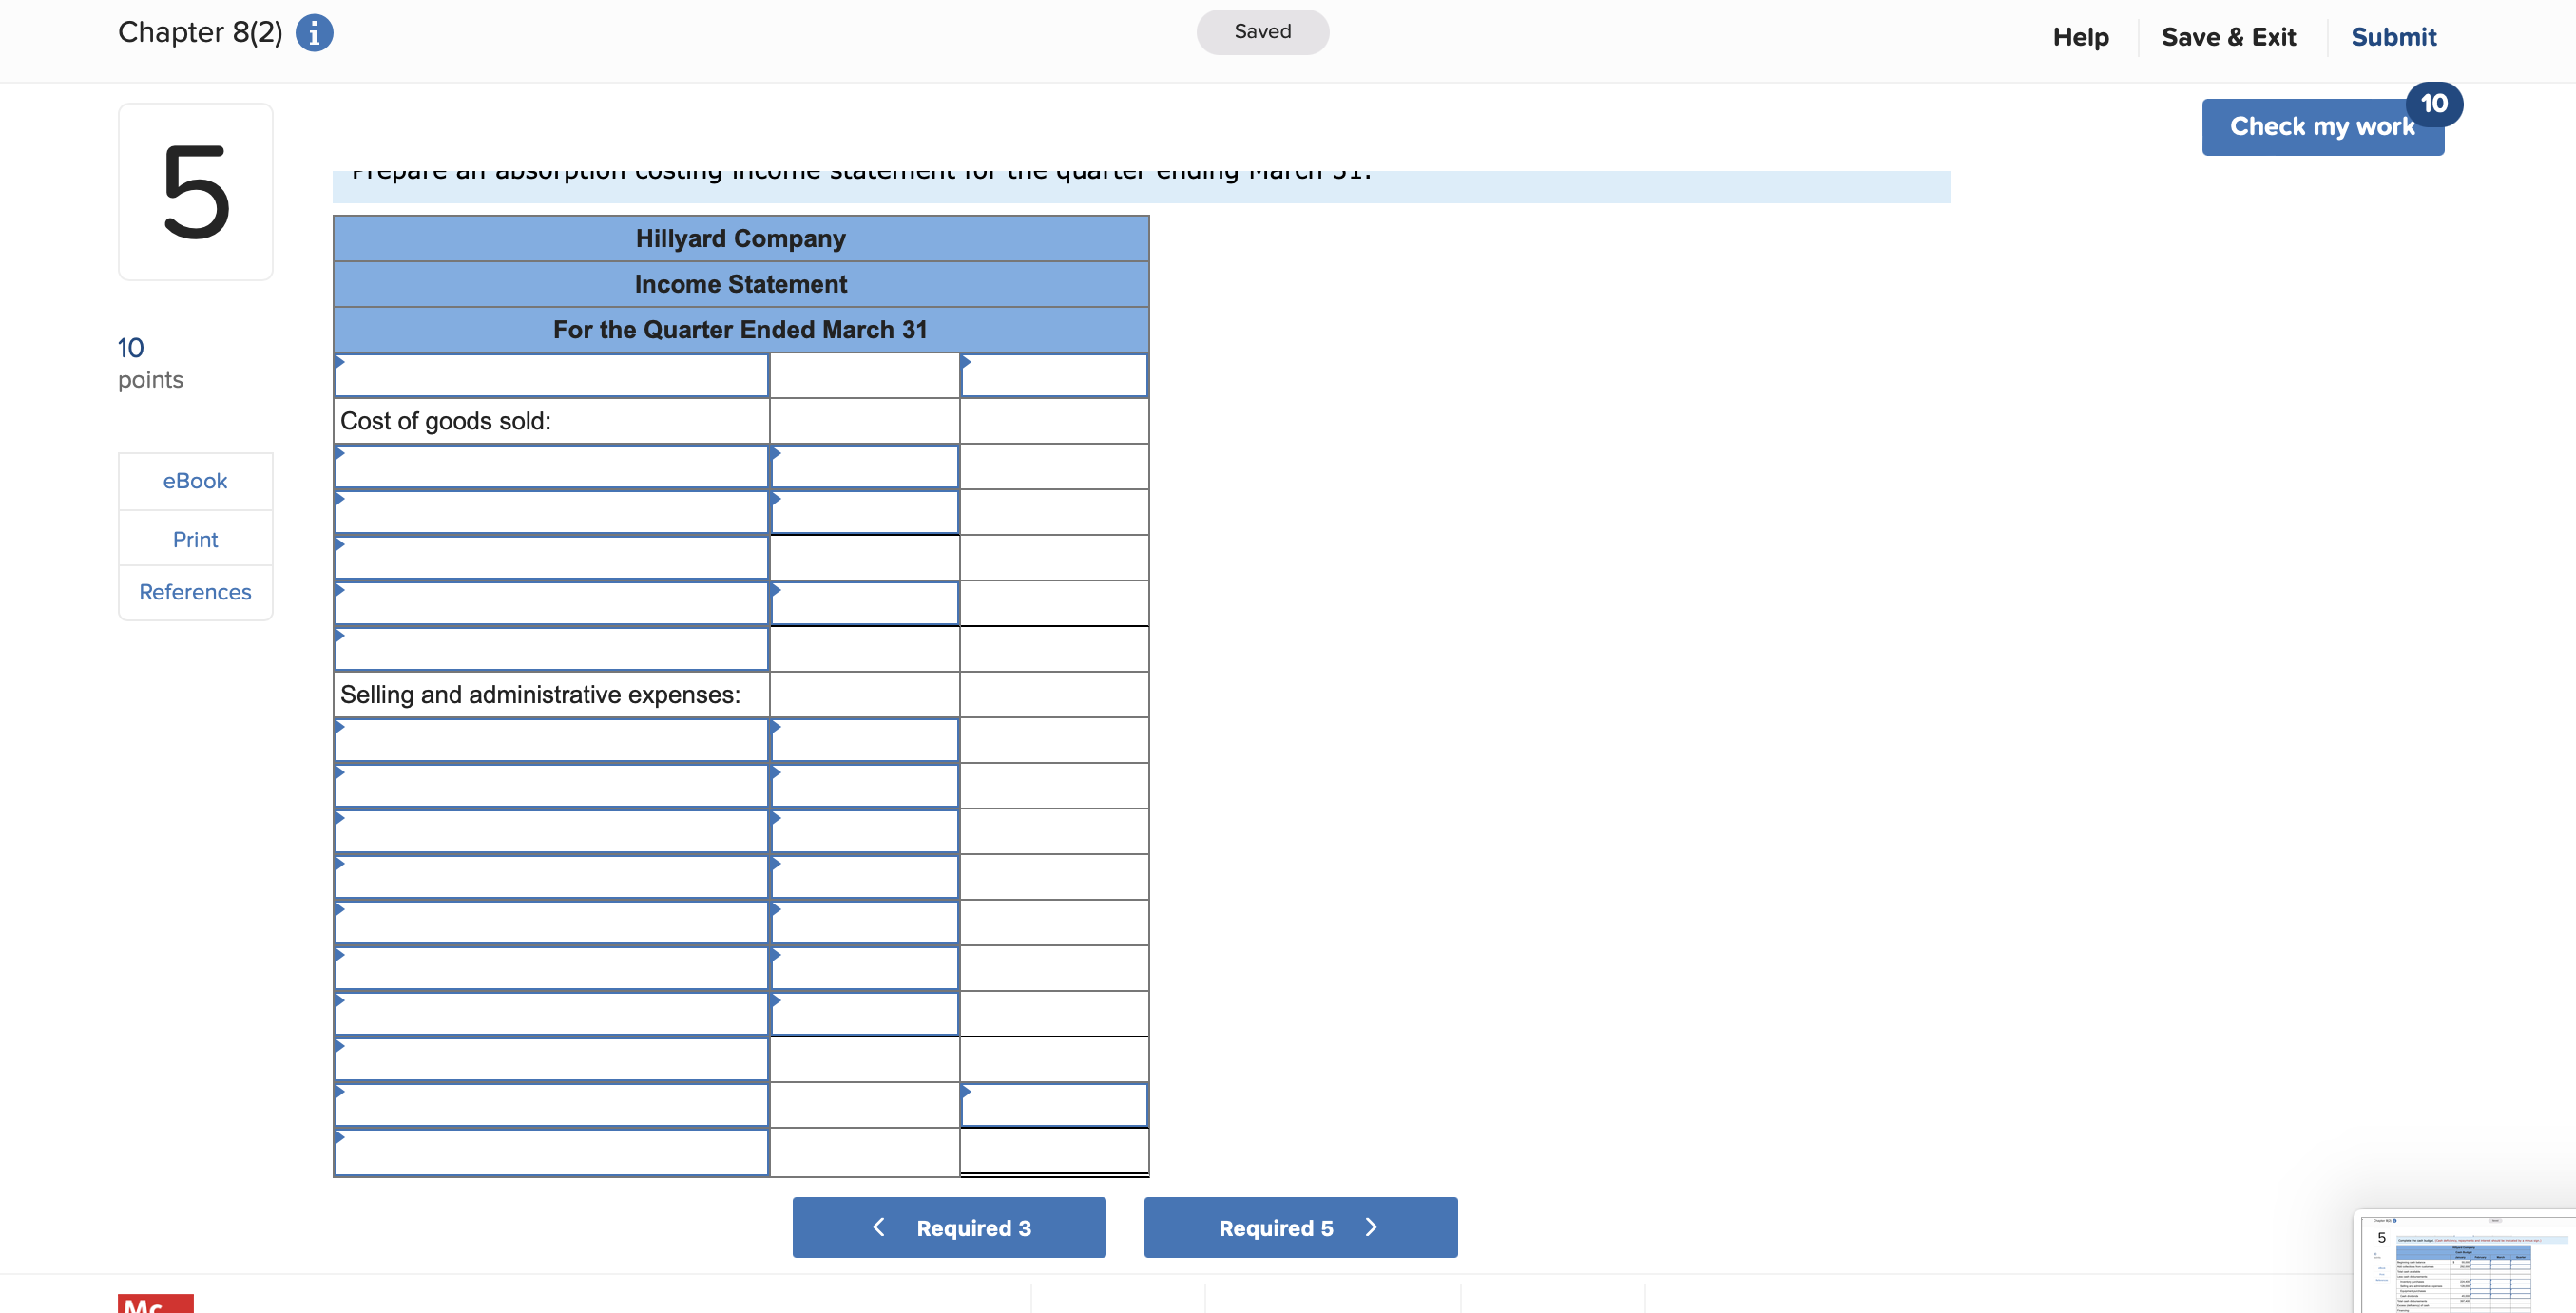This screenshot has height=1313, width=2576.
Task: Click the attempts badge showing 10
Action: [2433, 104]
